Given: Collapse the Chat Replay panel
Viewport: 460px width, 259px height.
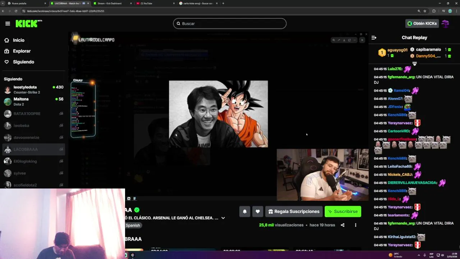Looking at the screenshot, I should point(374,37).
